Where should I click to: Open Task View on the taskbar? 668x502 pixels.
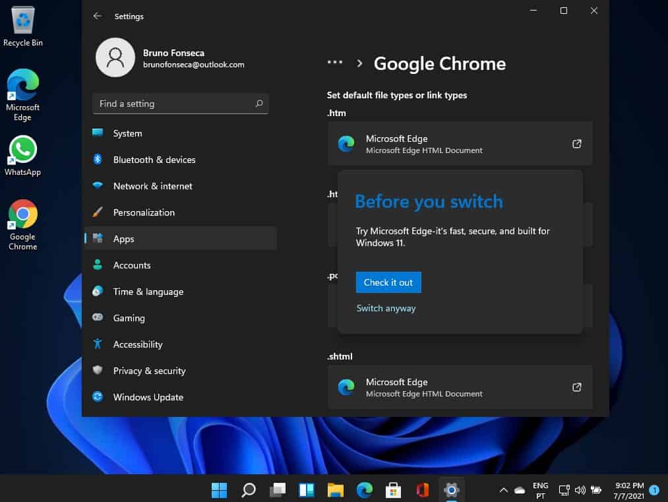[x=278, y=490]
